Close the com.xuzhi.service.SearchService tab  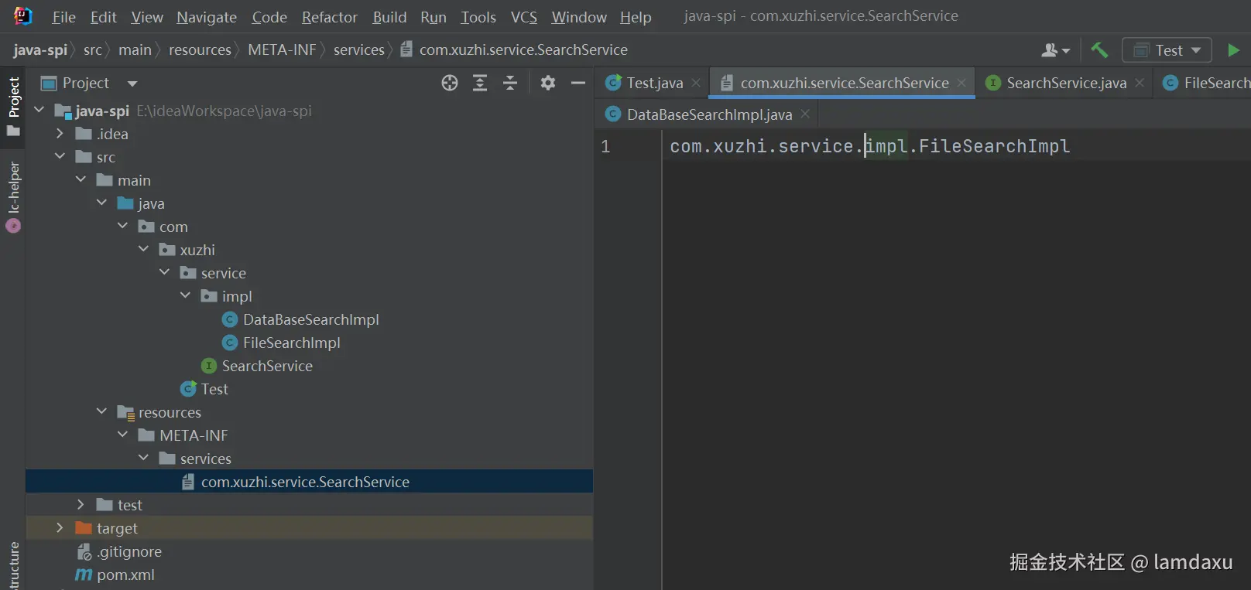pyautogui.click(x=961, y=83)
